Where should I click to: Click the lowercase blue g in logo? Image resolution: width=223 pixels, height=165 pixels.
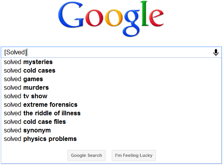[131, 23]
